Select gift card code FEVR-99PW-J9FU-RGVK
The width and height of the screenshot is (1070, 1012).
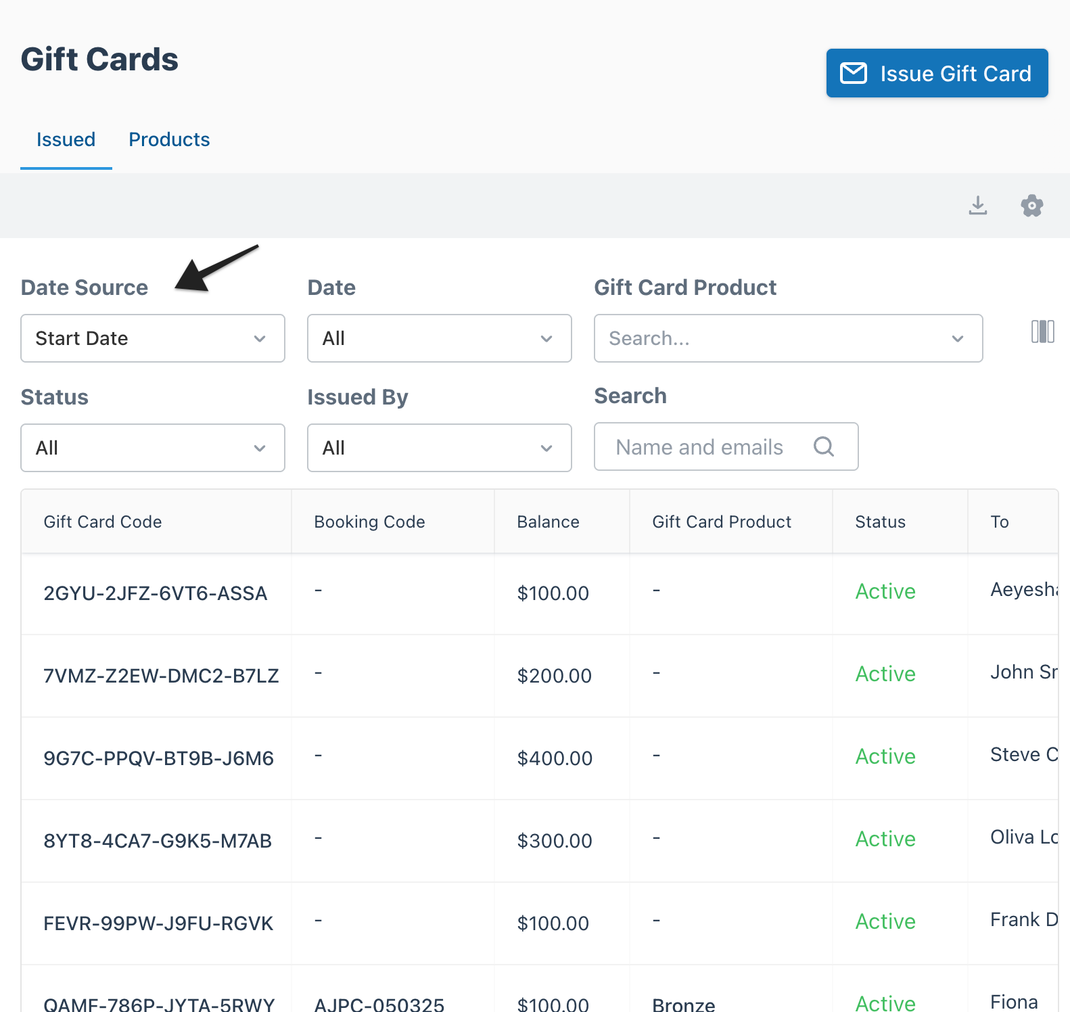pos(158,923)
